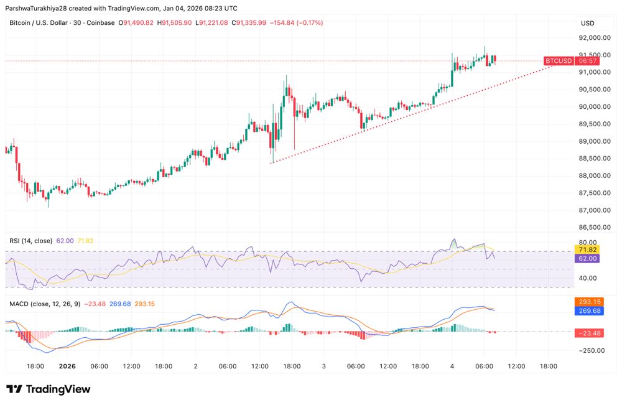
Task: Click the red −23.48 tag on MACD axis
Action: coord(588,332)
